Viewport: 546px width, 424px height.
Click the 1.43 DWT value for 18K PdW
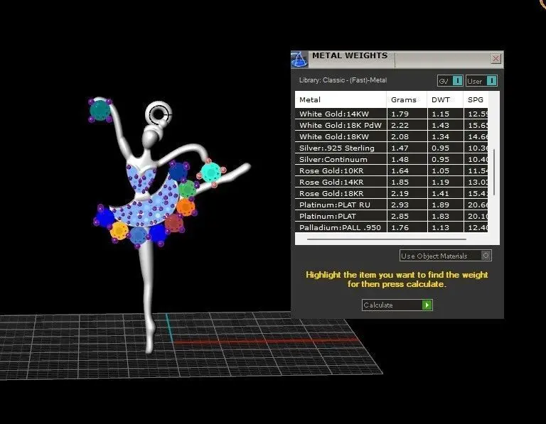(441, 125)
